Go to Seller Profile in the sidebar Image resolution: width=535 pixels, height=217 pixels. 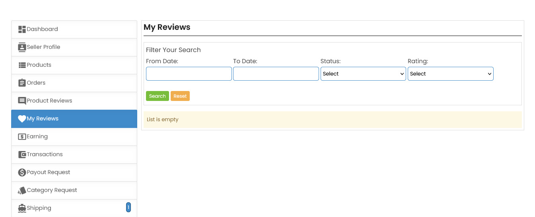(43, 47)
